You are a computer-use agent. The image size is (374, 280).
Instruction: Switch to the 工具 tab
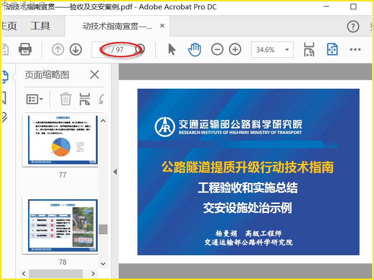click(x=40, y=26)
